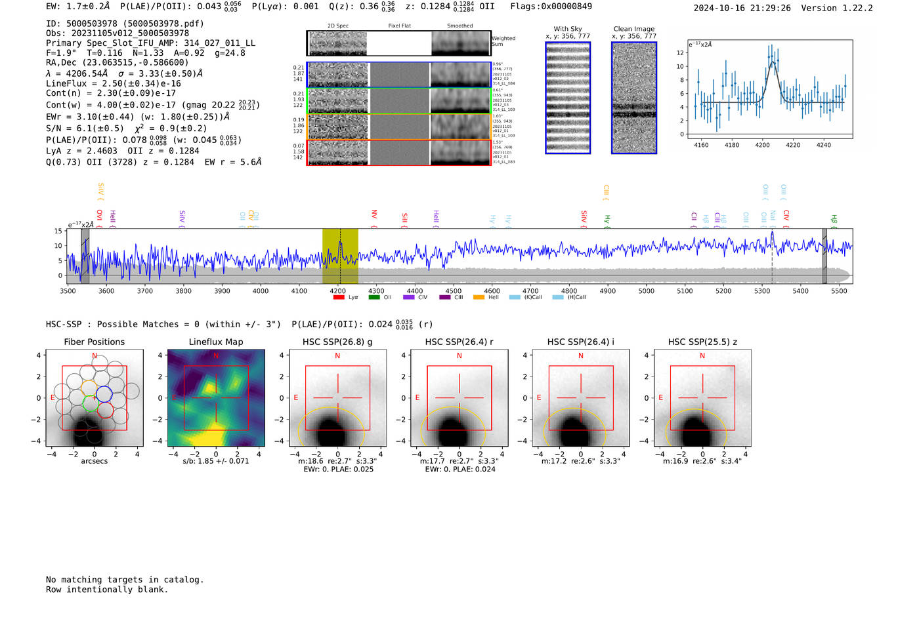Click the 'ID: 5000503978' line
This screenshot has width=919, height=625.
click(125, 24)
